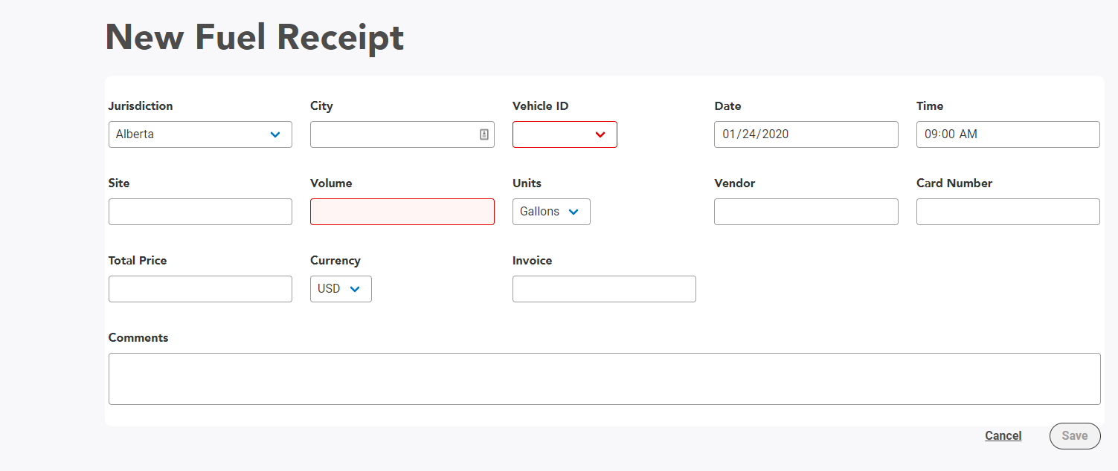Click the chevron on the Jurisdiction selector
This screenshot has height=471, width=1118.
click(276, 134)
